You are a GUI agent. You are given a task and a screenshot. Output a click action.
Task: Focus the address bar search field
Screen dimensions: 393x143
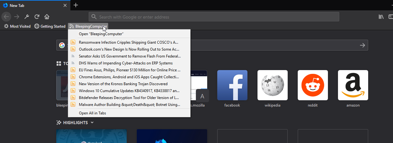click(214, 17)
